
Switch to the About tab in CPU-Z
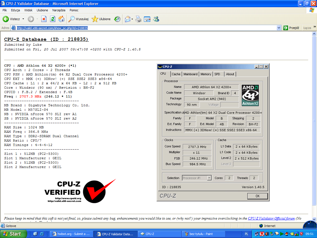click(x=230, y=74)
